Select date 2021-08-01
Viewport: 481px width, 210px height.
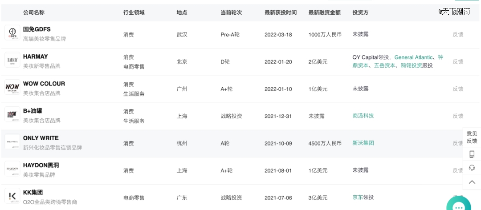[x=278, y=171]
